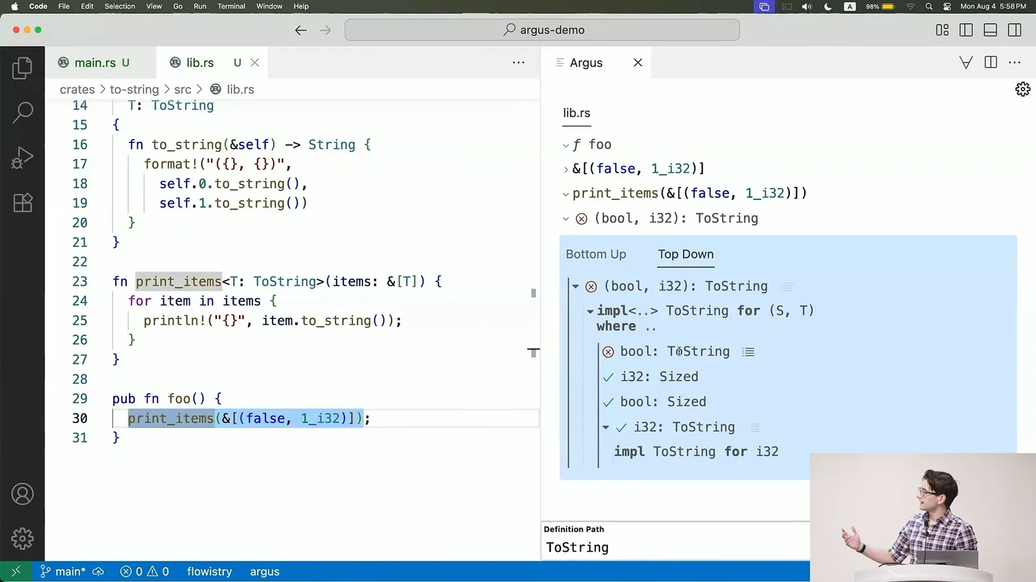Open the Manage gear in activity bar
The height and width of the screenshot is (582, 1036).
[x=22, y=539]
